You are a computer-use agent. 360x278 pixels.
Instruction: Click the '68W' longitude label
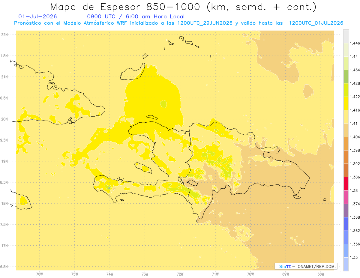[x=321, y=274]
